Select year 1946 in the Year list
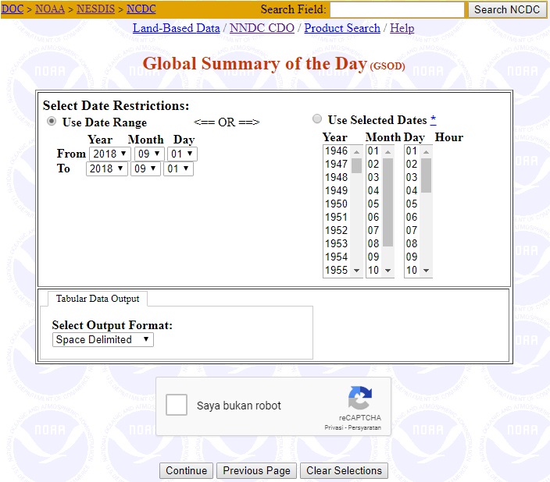This screenshot has height=482, width=550. [337, 151]
